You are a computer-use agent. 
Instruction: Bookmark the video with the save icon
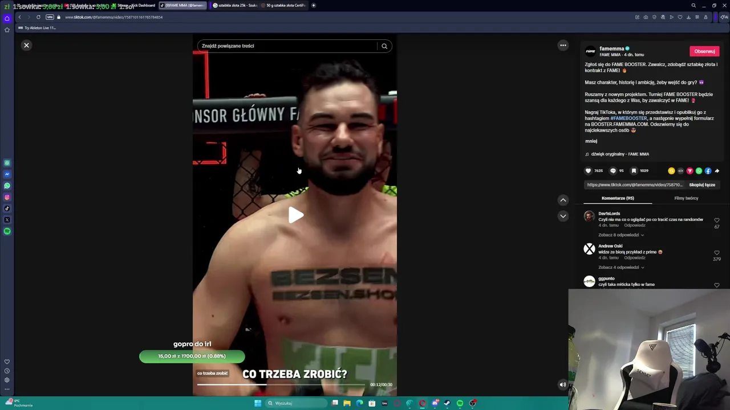pos(634,171)
